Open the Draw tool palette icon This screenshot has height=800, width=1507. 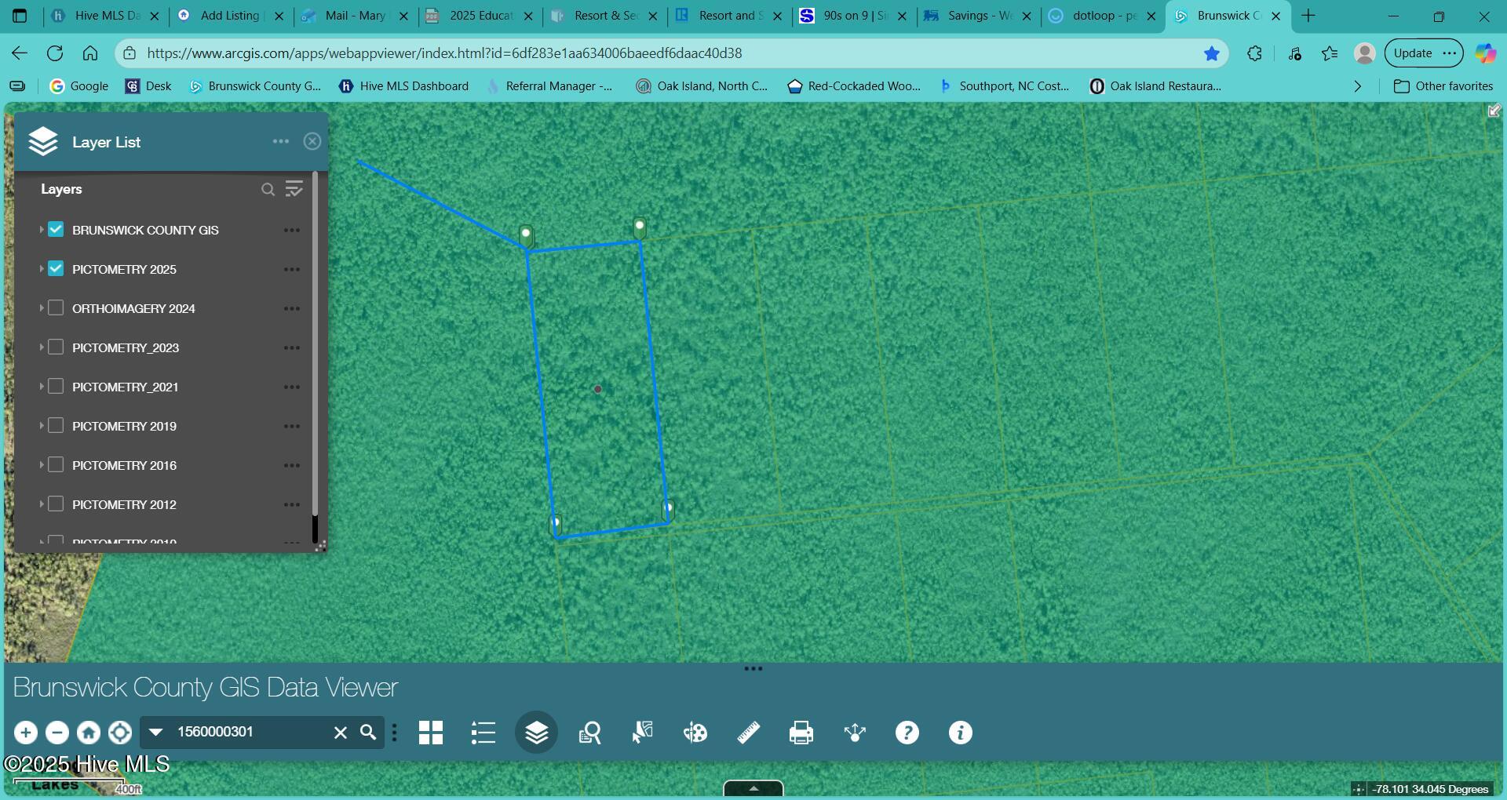[x=695, y=733]
